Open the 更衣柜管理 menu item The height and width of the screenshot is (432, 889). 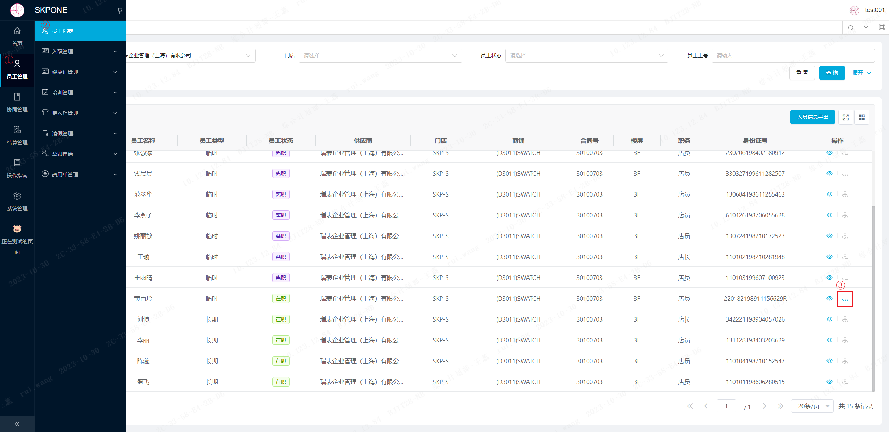point(80,113)
